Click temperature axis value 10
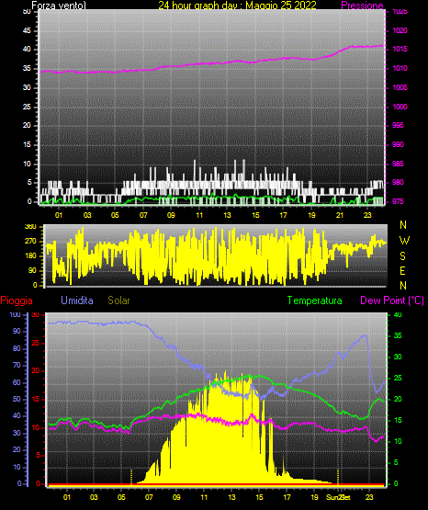The height and width of the screenshot is (510, 428). click(x=398, y=441)
